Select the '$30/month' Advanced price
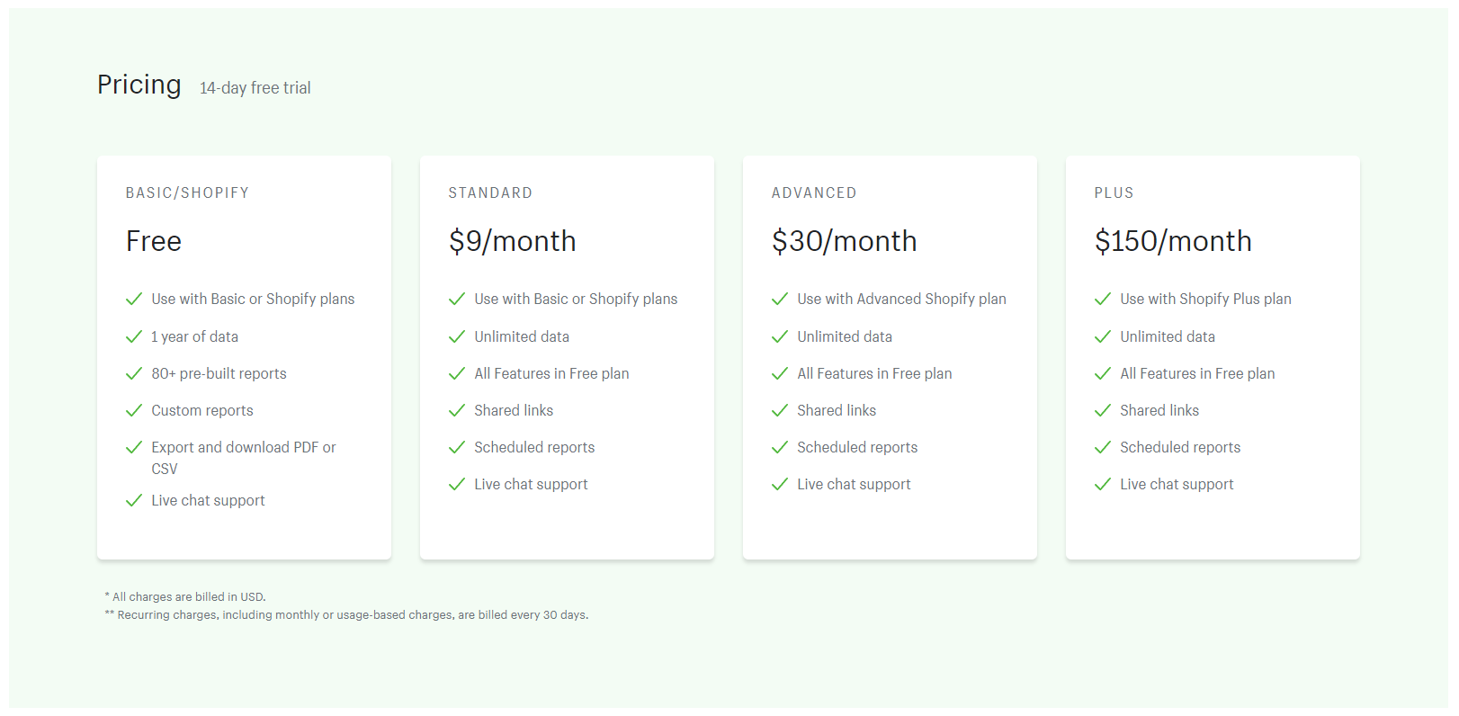1459x716 pixels. (x=844, y=241)
